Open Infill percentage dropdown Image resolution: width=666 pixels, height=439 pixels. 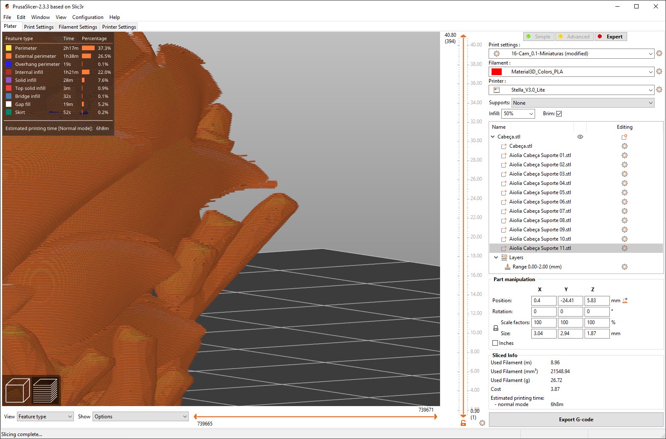click(518, 114)
